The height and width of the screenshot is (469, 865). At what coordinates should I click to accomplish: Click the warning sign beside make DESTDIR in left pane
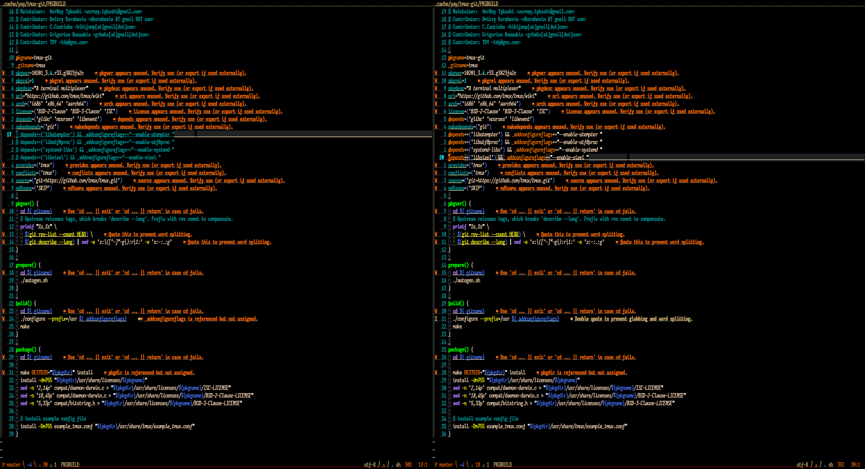(4, 373)
